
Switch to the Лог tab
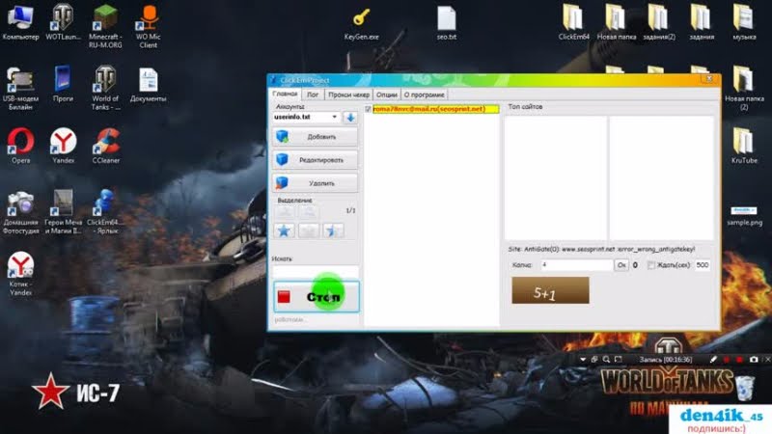click(313, 95)
